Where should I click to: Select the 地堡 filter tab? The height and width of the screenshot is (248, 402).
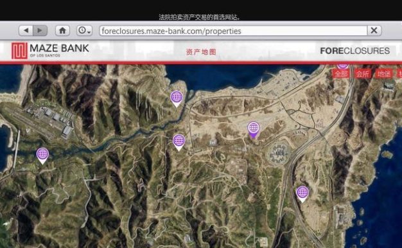[384, 74]
